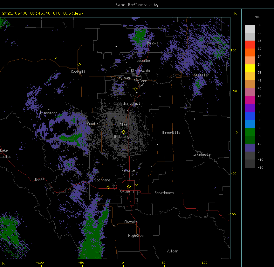Click the Olds city label
This screenshot has width=274, height=267.
pos(123,125)
